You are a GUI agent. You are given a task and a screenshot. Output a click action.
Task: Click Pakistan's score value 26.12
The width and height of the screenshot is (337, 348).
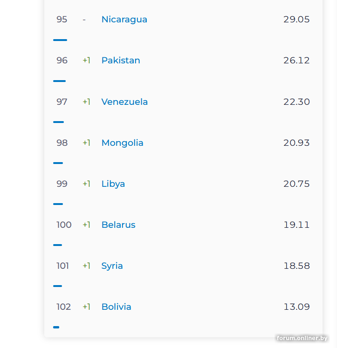(x=296, y=61)
